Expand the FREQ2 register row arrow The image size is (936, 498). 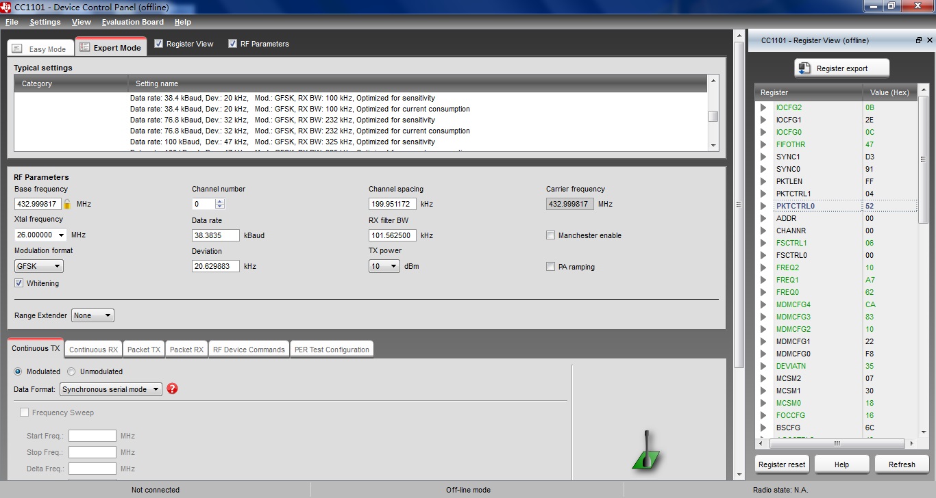[763, 267]
